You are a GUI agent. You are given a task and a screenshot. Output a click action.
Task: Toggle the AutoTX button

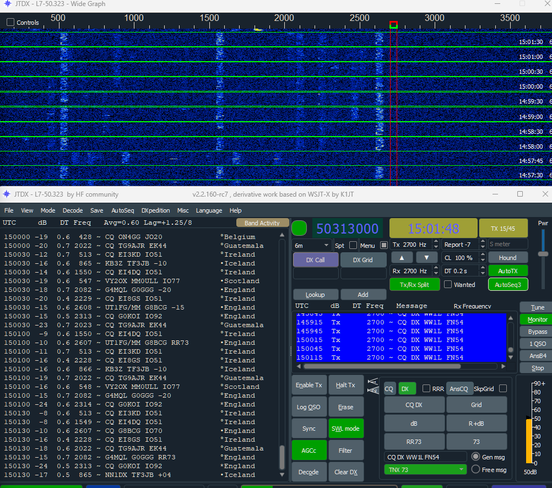[507, 271]
